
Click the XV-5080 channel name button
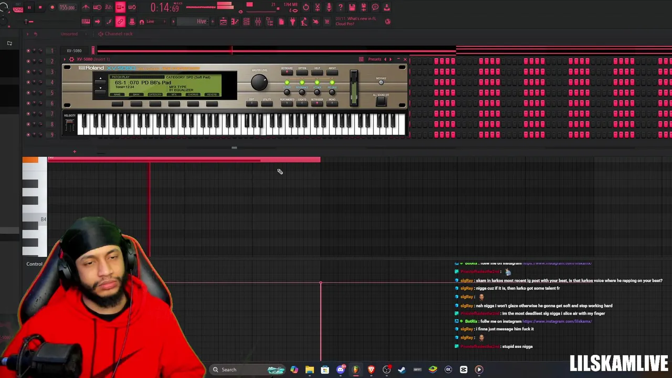pos(74,50)
